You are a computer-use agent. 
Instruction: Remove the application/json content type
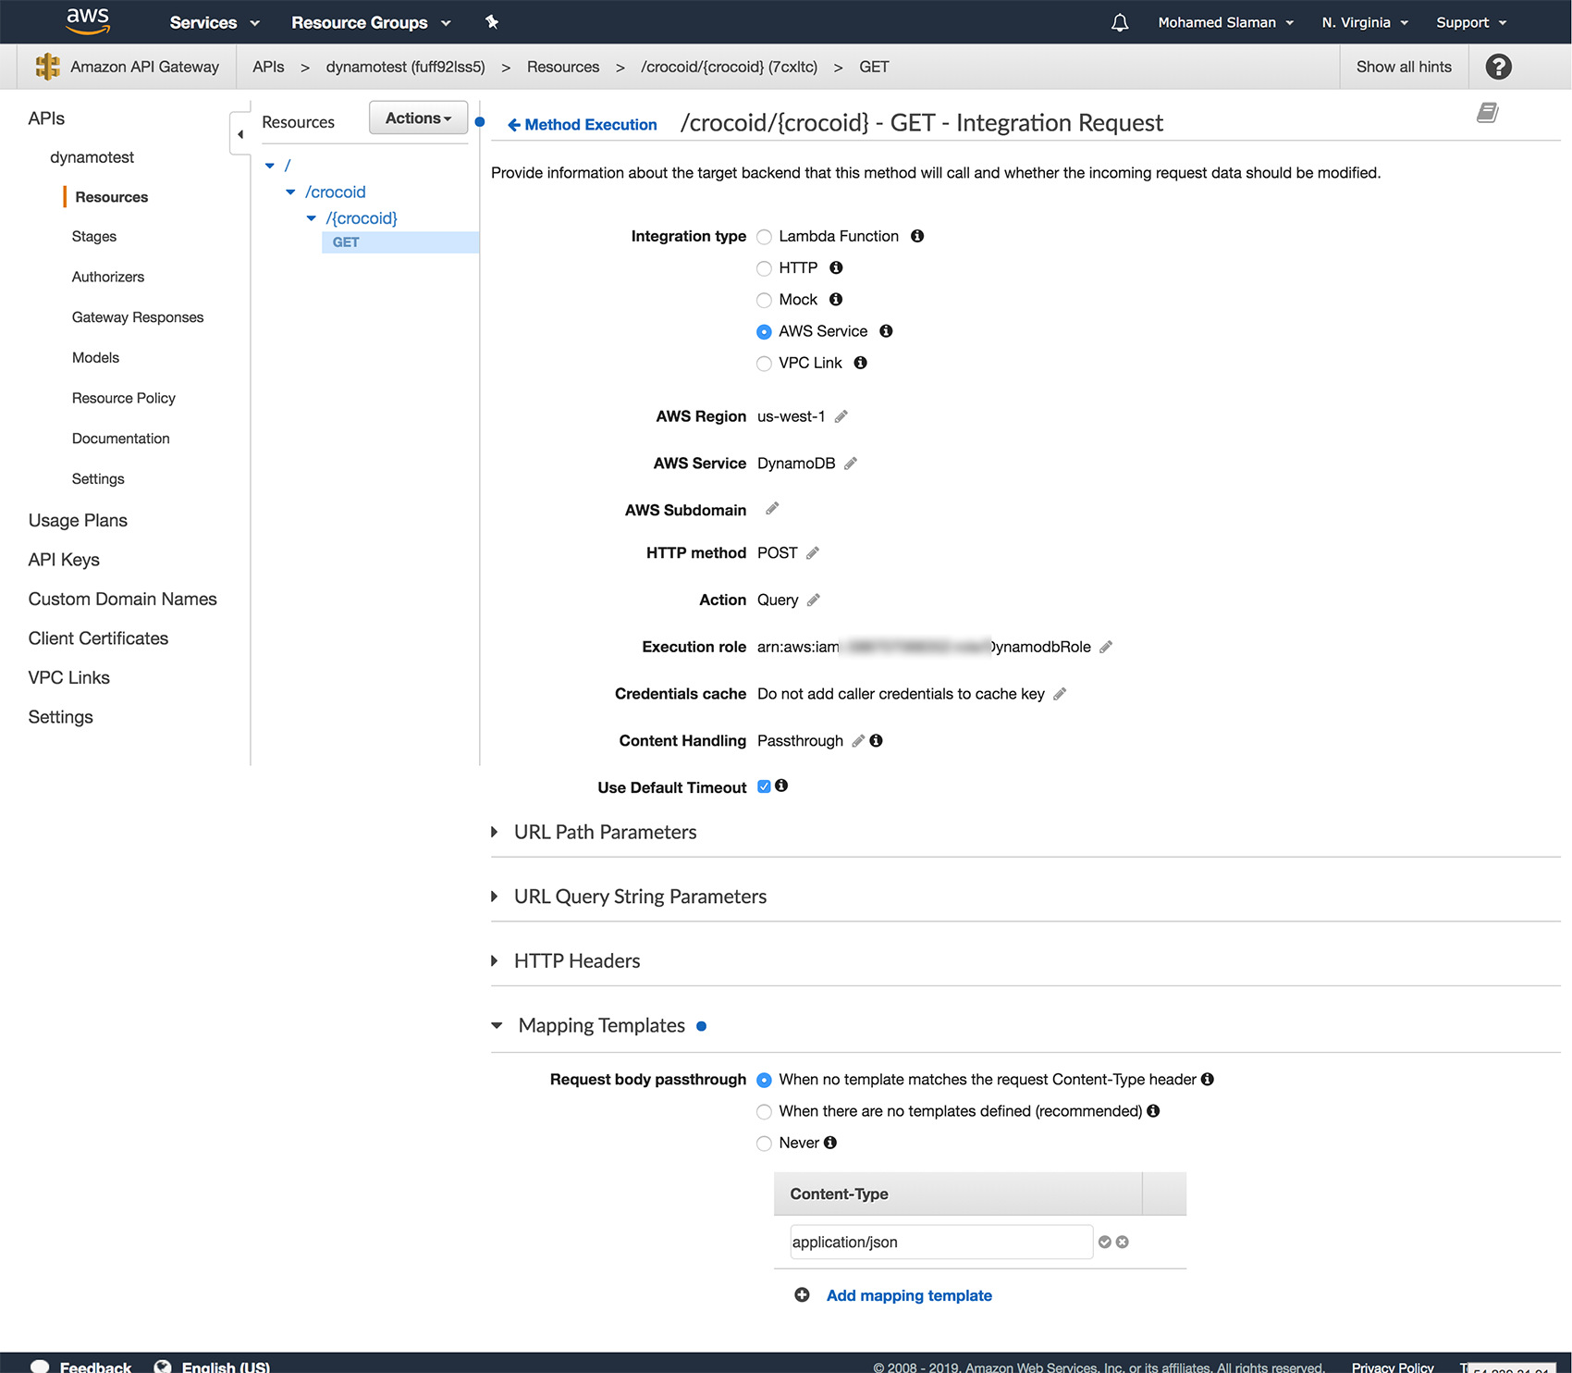(1122, 1242)
